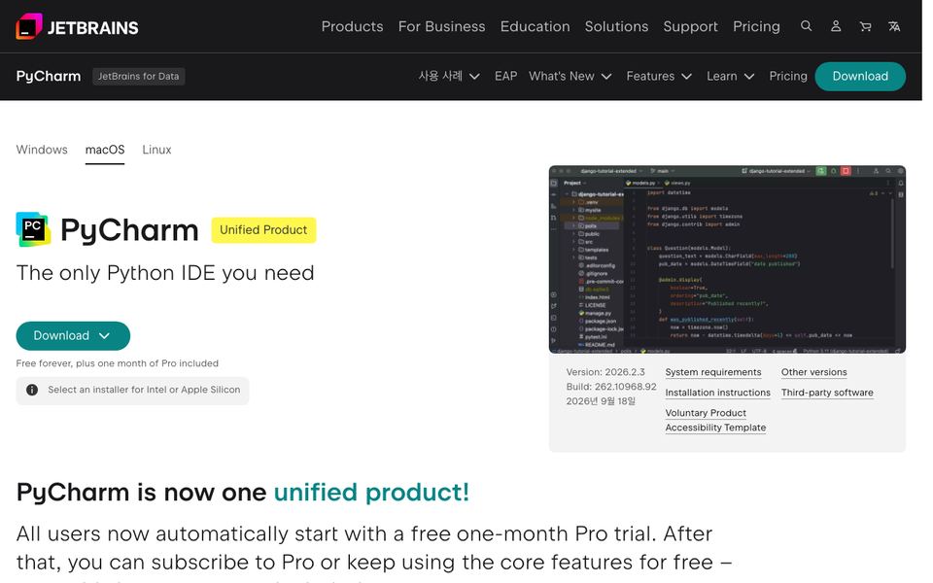Image resolution: width=933 pixels, height=583 pixels.
Task: Click the 'PyCharm is now one unified product!' heading
Action: click(243, 493)
